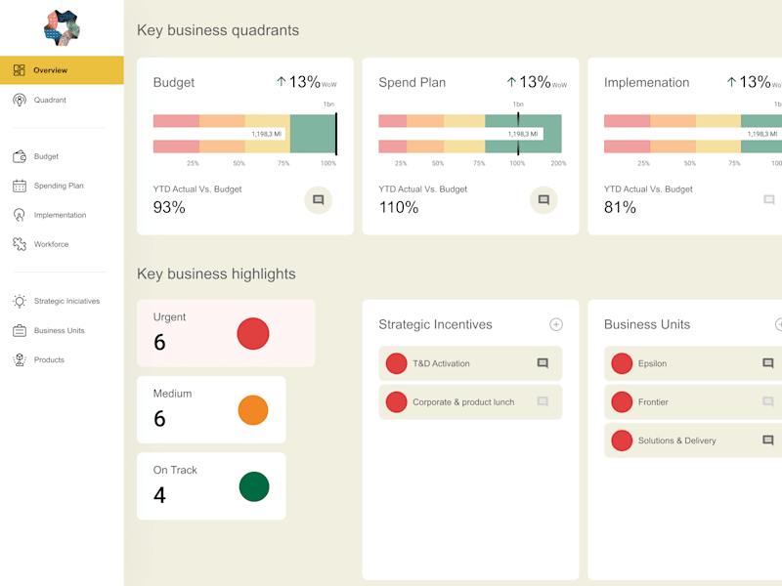Open comment for Epsilon unit
This screenshot has width=782, height=586.
point(768,363)
